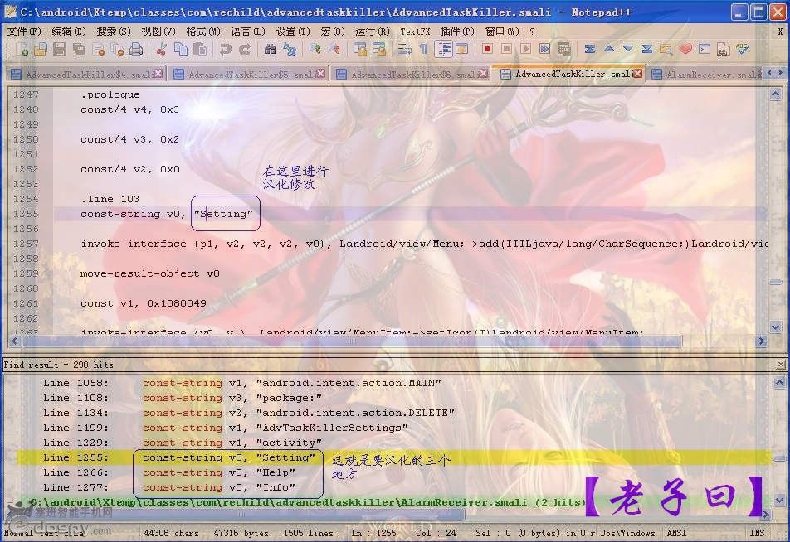Screen dimensions: 790x542
Task: Zoom out with magnifier minus icon
Action: 334,50
